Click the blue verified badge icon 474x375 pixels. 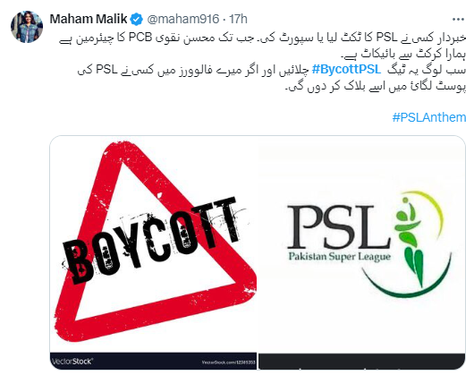[x=136, y=20]
